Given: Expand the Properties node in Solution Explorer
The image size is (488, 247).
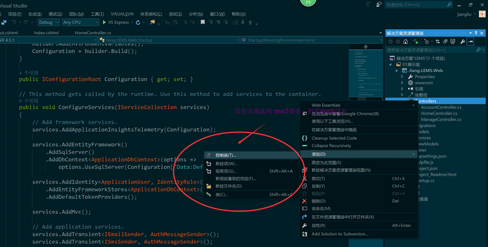Looking at the screenshot, I should click(x=402, y=76).
